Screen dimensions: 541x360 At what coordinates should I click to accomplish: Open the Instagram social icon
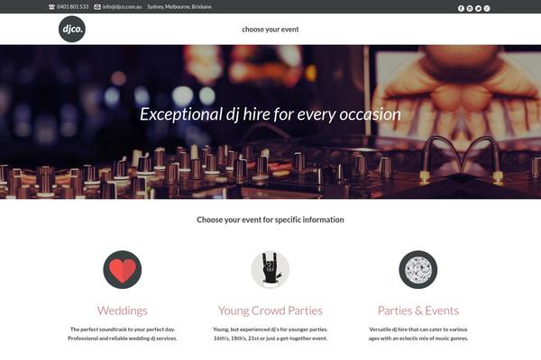coord(470,9)
